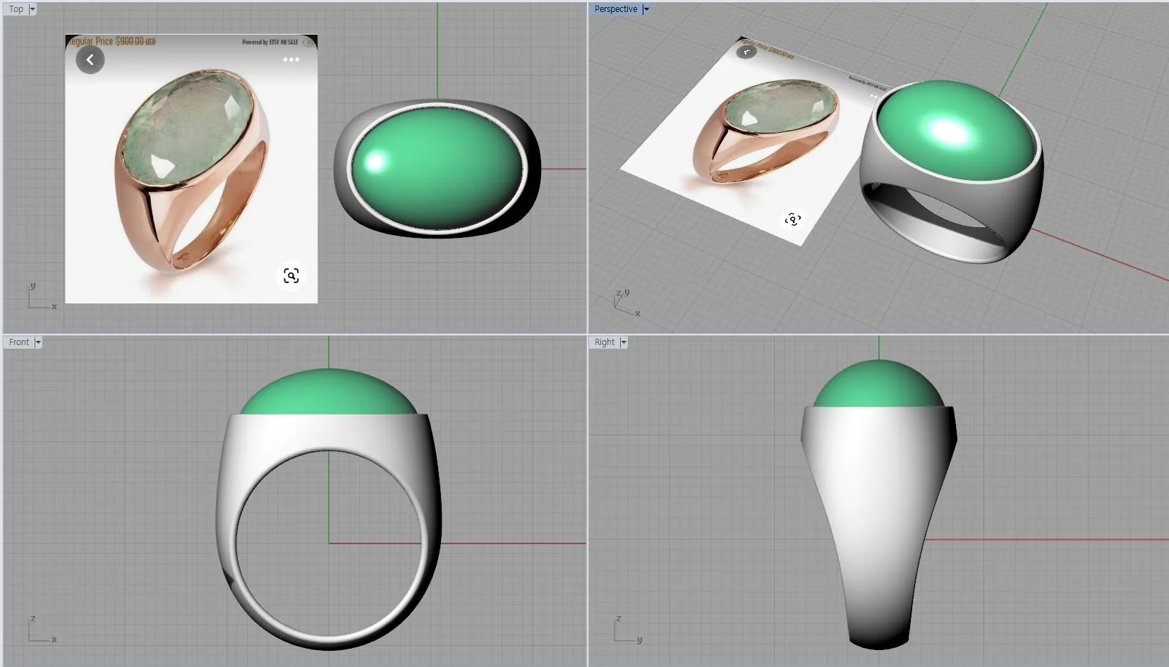This screenshot has height=667, width=1169.
Task: Click the lens search icon in Perspective viewport image
Action: tap(792, 220)
